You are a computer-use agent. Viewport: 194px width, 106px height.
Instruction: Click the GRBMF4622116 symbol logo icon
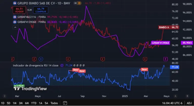(x=14, y=17)
